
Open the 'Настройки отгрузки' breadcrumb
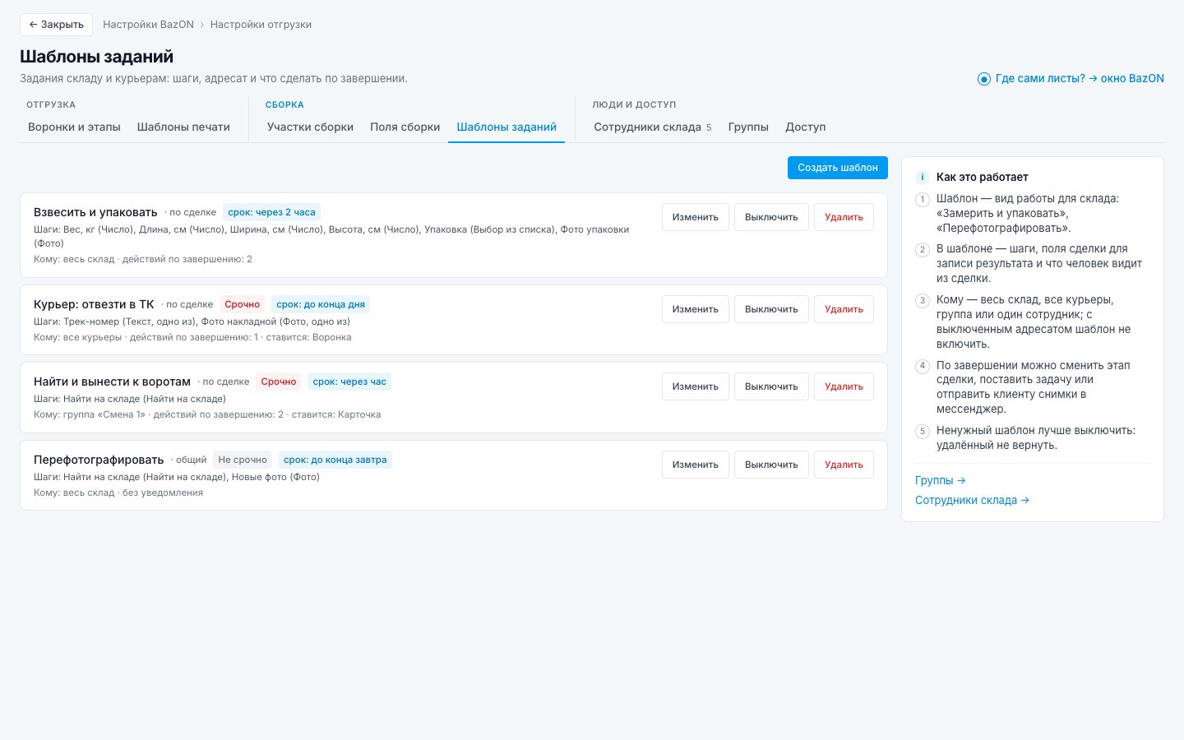point(261,25)
